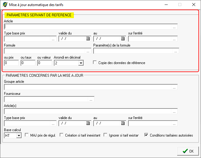Click into the 'ou taux' field

pyautogui.click(x=28, y=63)
